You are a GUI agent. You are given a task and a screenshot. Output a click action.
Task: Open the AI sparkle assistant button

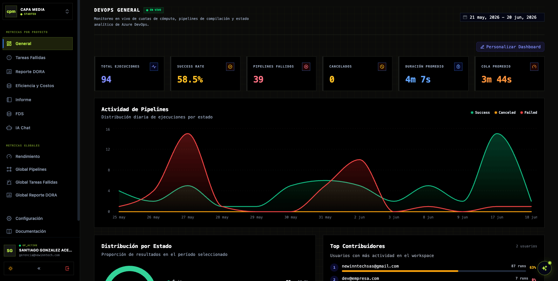click(545, 268)
